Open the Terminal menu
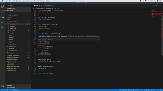163x91 pixels. [x=36, y=1]
